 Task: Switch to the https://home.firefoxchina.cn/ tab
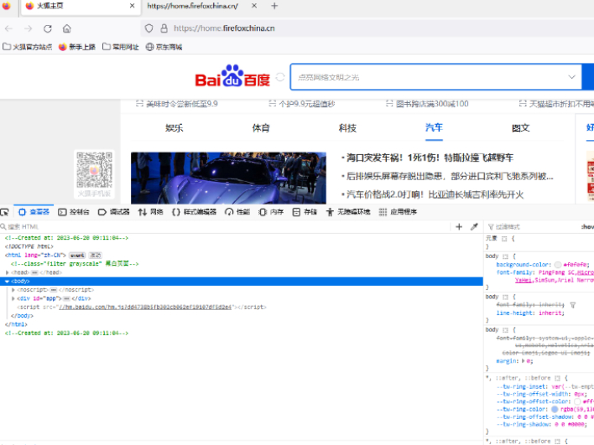(192, 6)
